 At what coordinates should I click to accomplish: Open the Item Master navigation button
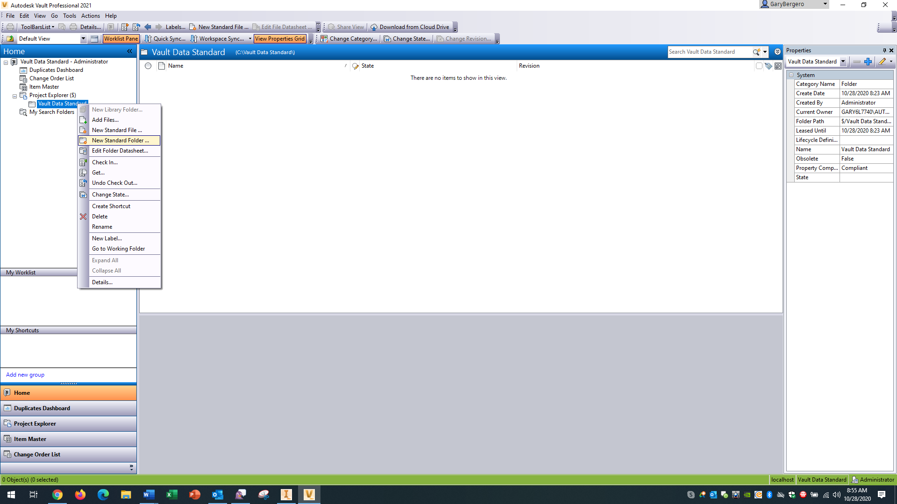pyautogui.click(x=30, y=439)
